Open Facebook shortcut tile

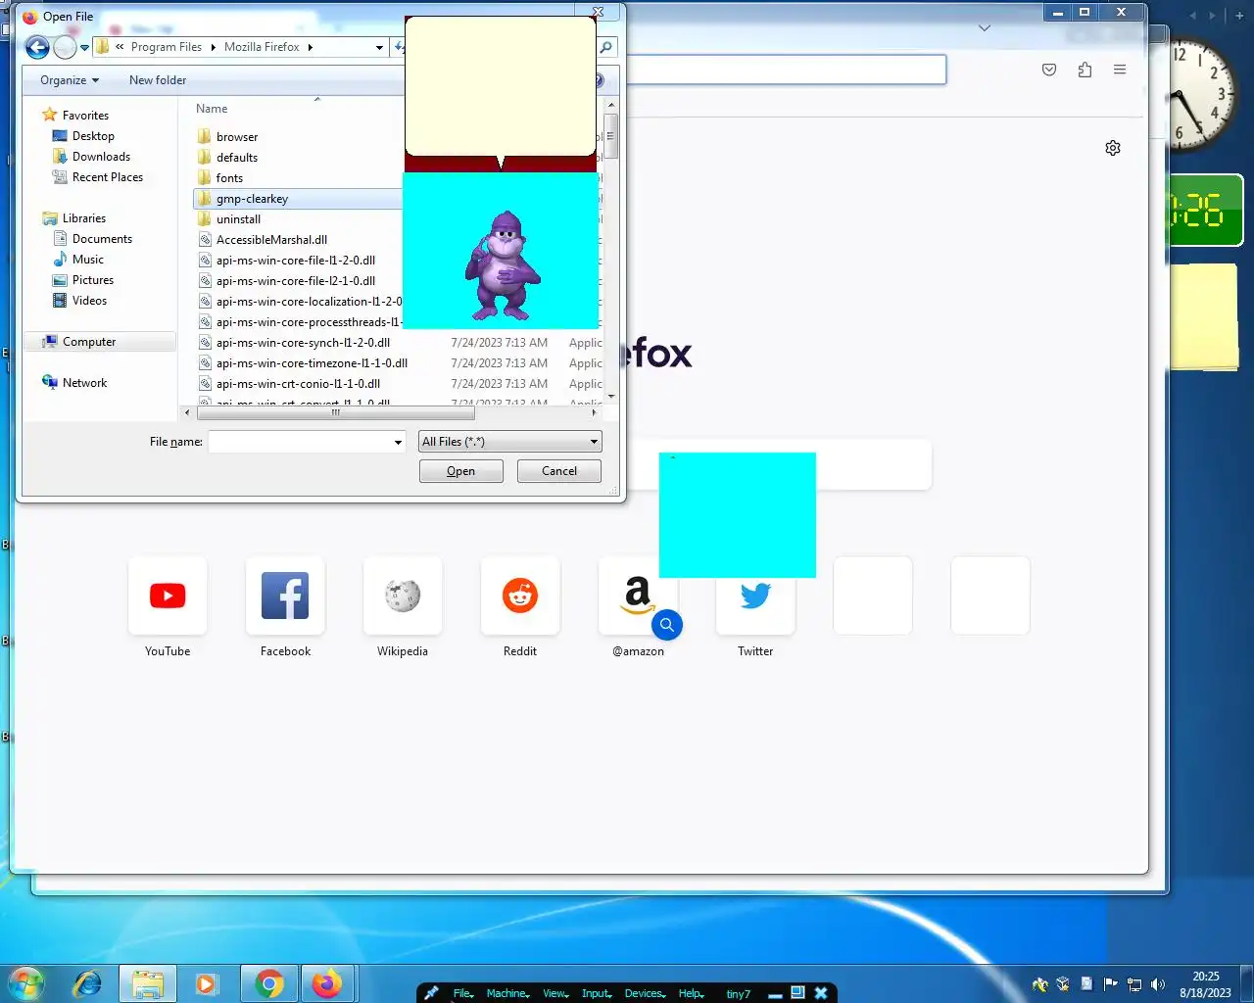(285, 596)
